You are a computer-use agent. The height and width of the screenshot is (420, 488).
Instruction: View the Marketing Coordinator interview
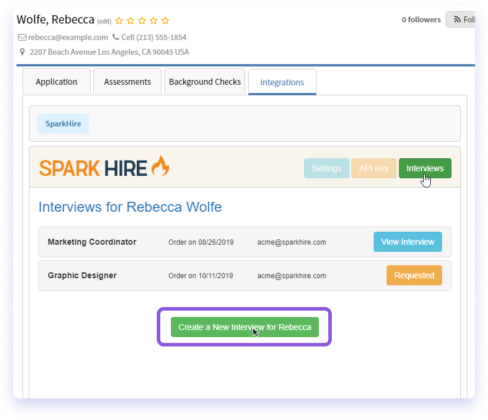408,242
